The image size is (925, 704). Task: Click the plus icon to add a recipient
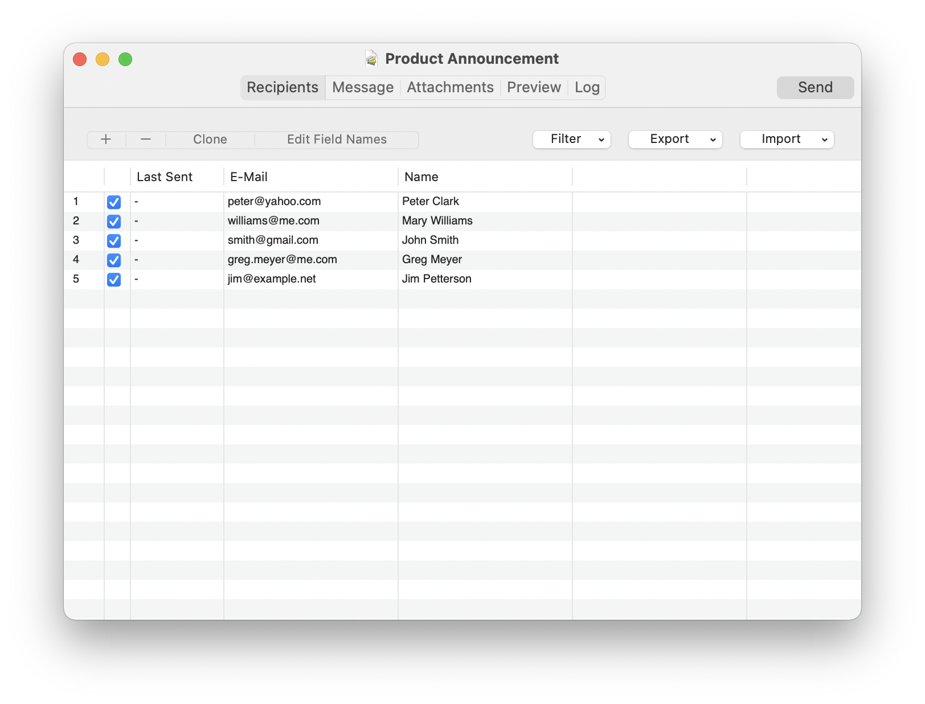coord(106,140)
